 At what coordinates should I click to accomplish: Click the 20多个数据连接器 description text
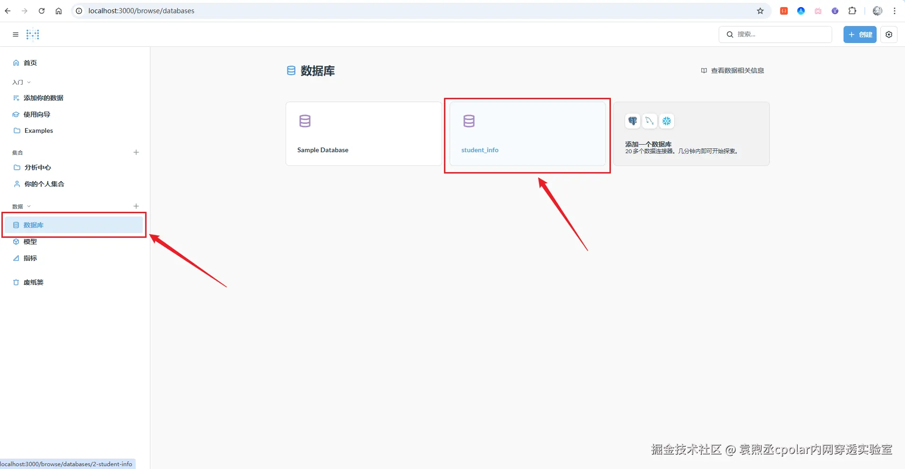pos(682,151)
